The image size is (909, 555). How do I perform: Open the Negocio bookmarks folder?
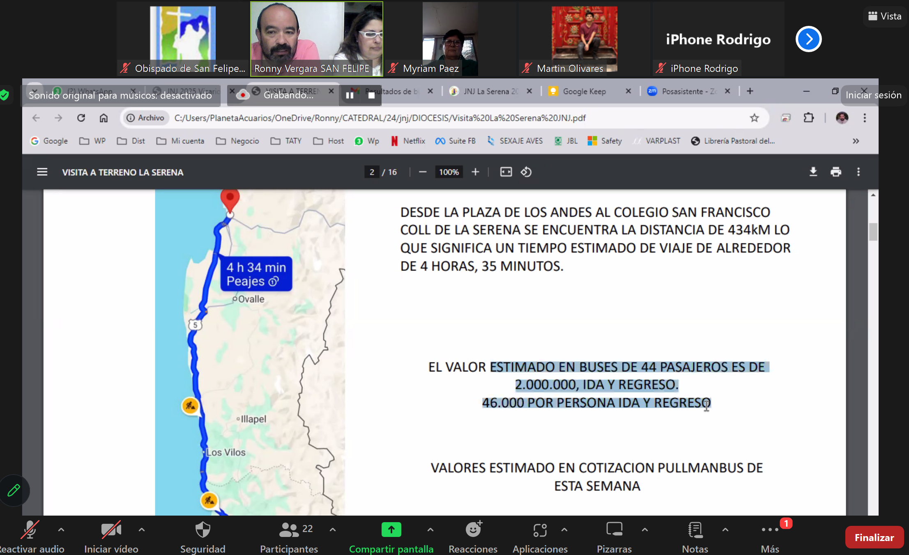(x=237, y=141)
